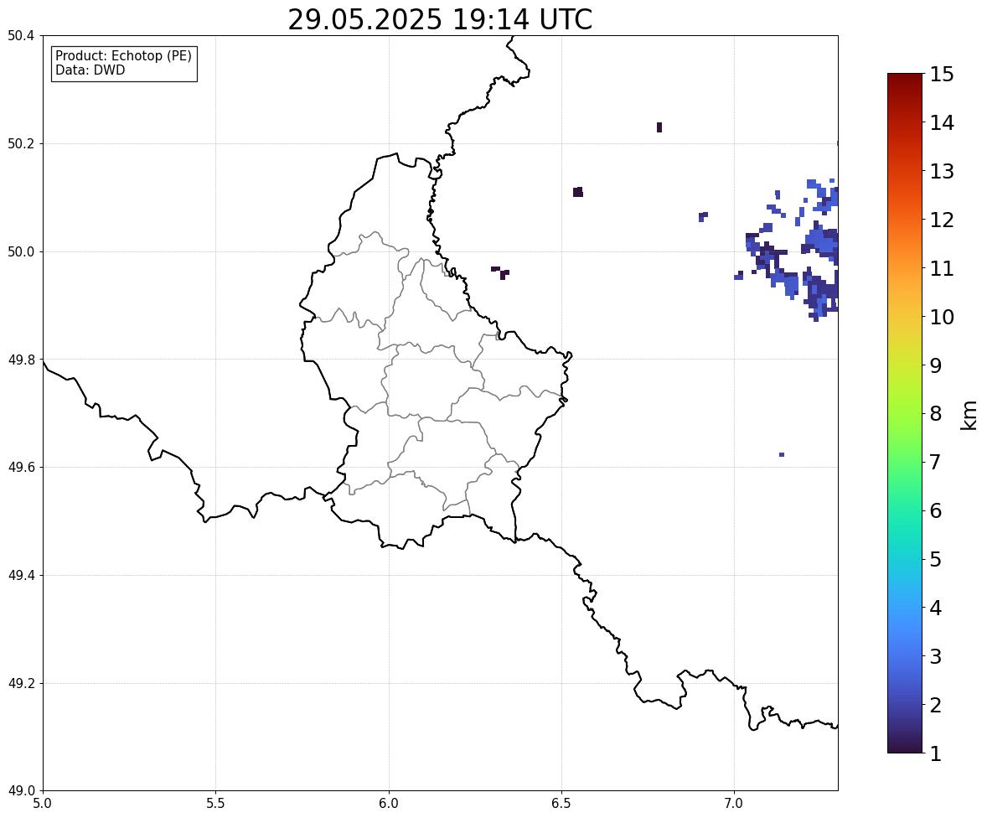Click latitude axis label '50.2'

coord(21,143)
